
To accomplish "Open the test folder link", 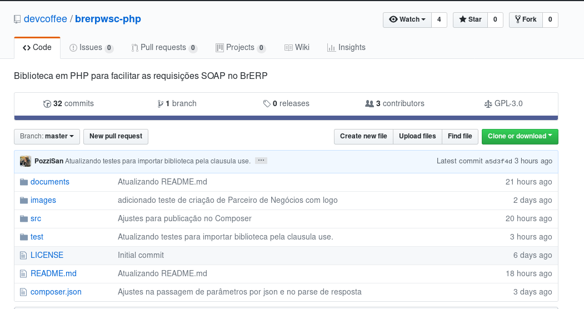I will (x=37, y=237).
